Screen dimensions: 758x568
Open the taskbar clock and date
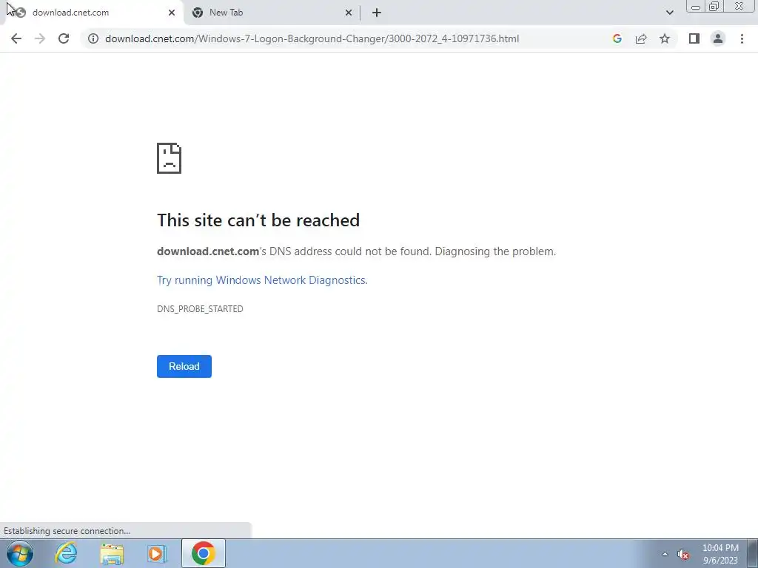tap(720, 554)
